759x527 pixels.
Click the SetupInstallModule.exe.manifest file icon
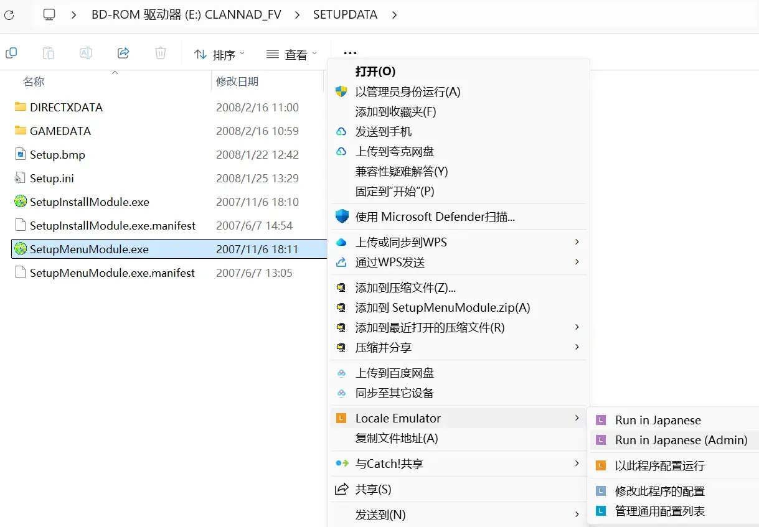(x=21, y=225)
